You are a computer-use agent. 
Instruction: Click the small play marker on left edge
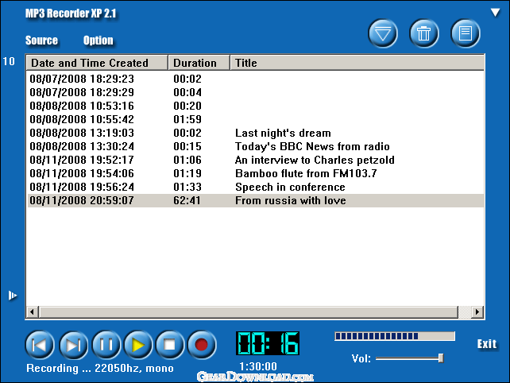pos(13,296)
